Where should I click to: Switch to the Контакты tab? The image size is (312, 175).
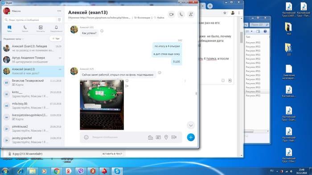click(41, 29)
